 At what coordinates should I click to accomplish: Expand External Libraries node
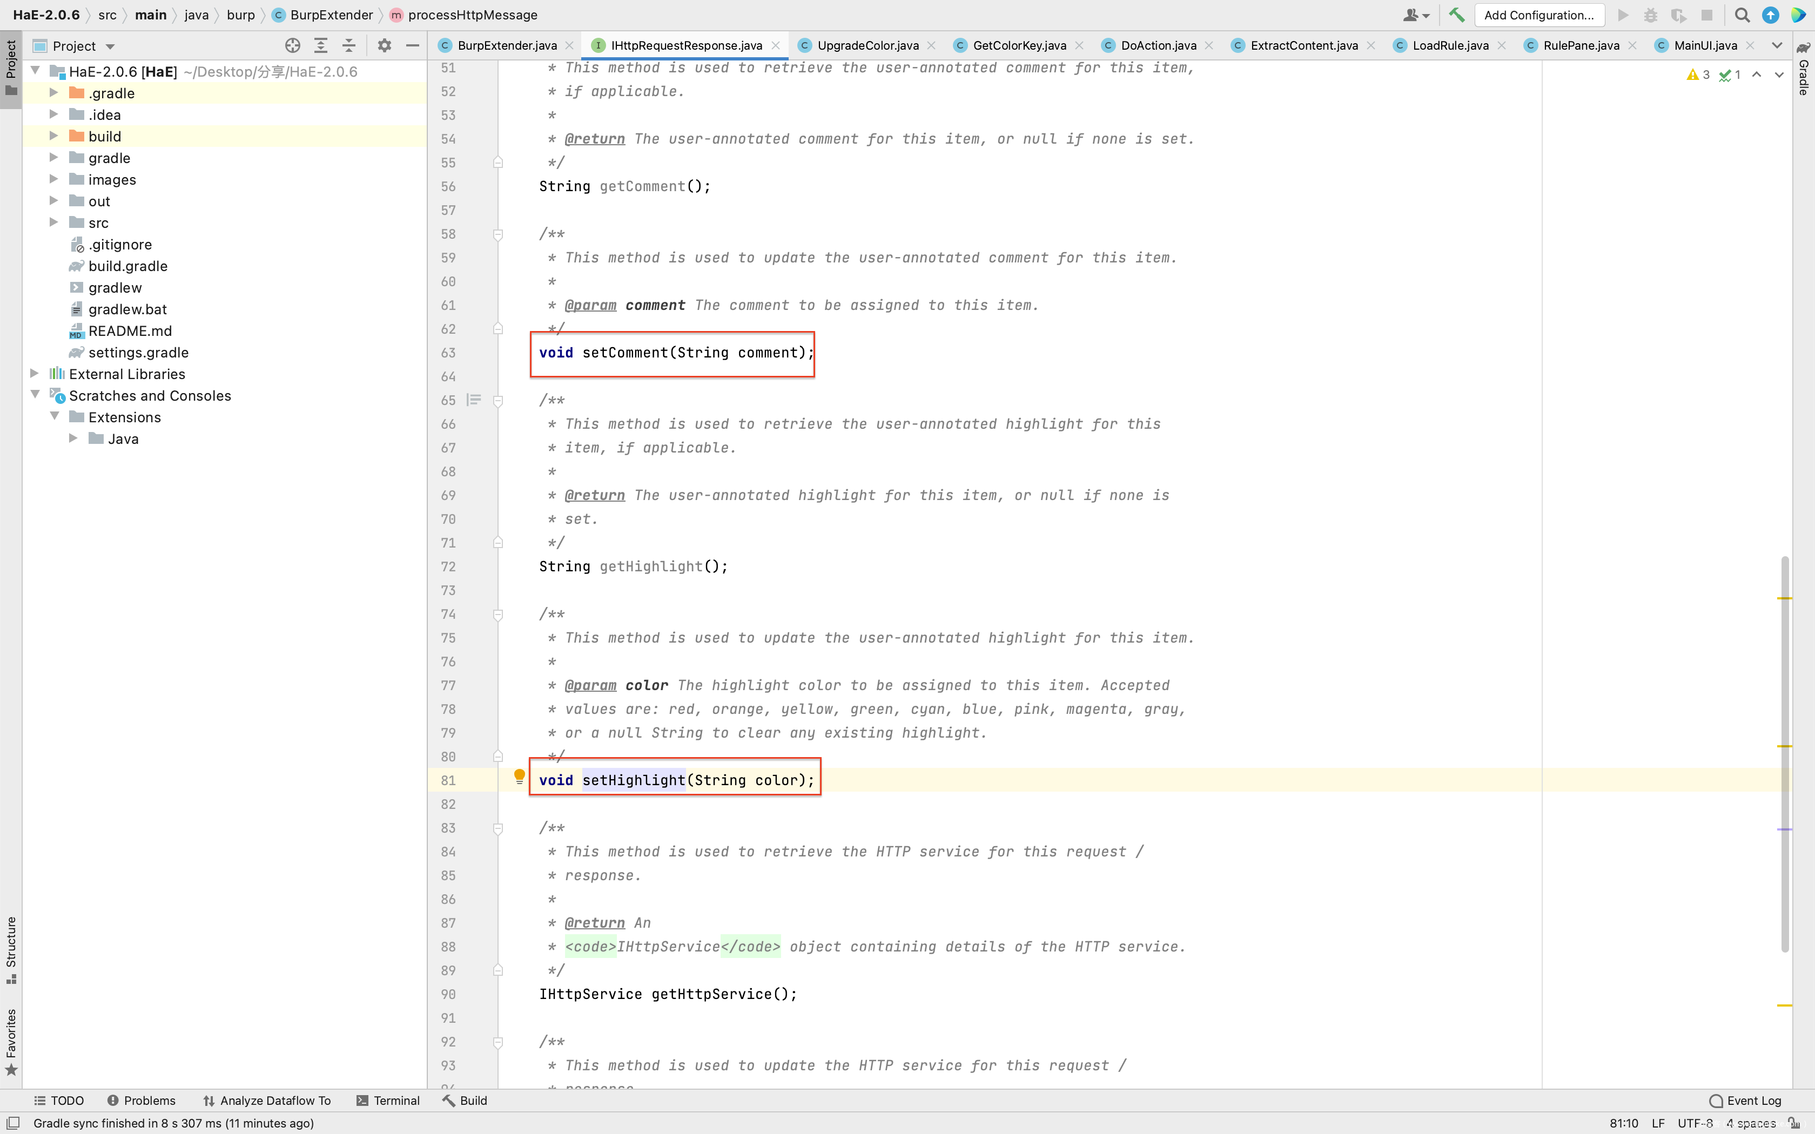(35, 374)
